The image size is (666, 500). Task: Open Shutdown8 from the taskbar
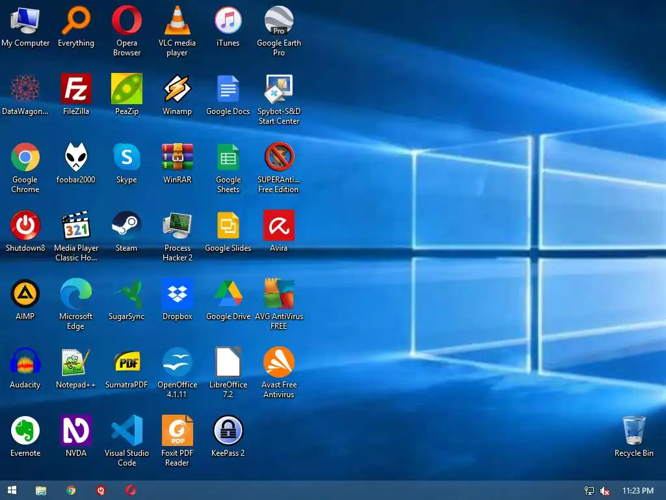coord(101,490)
